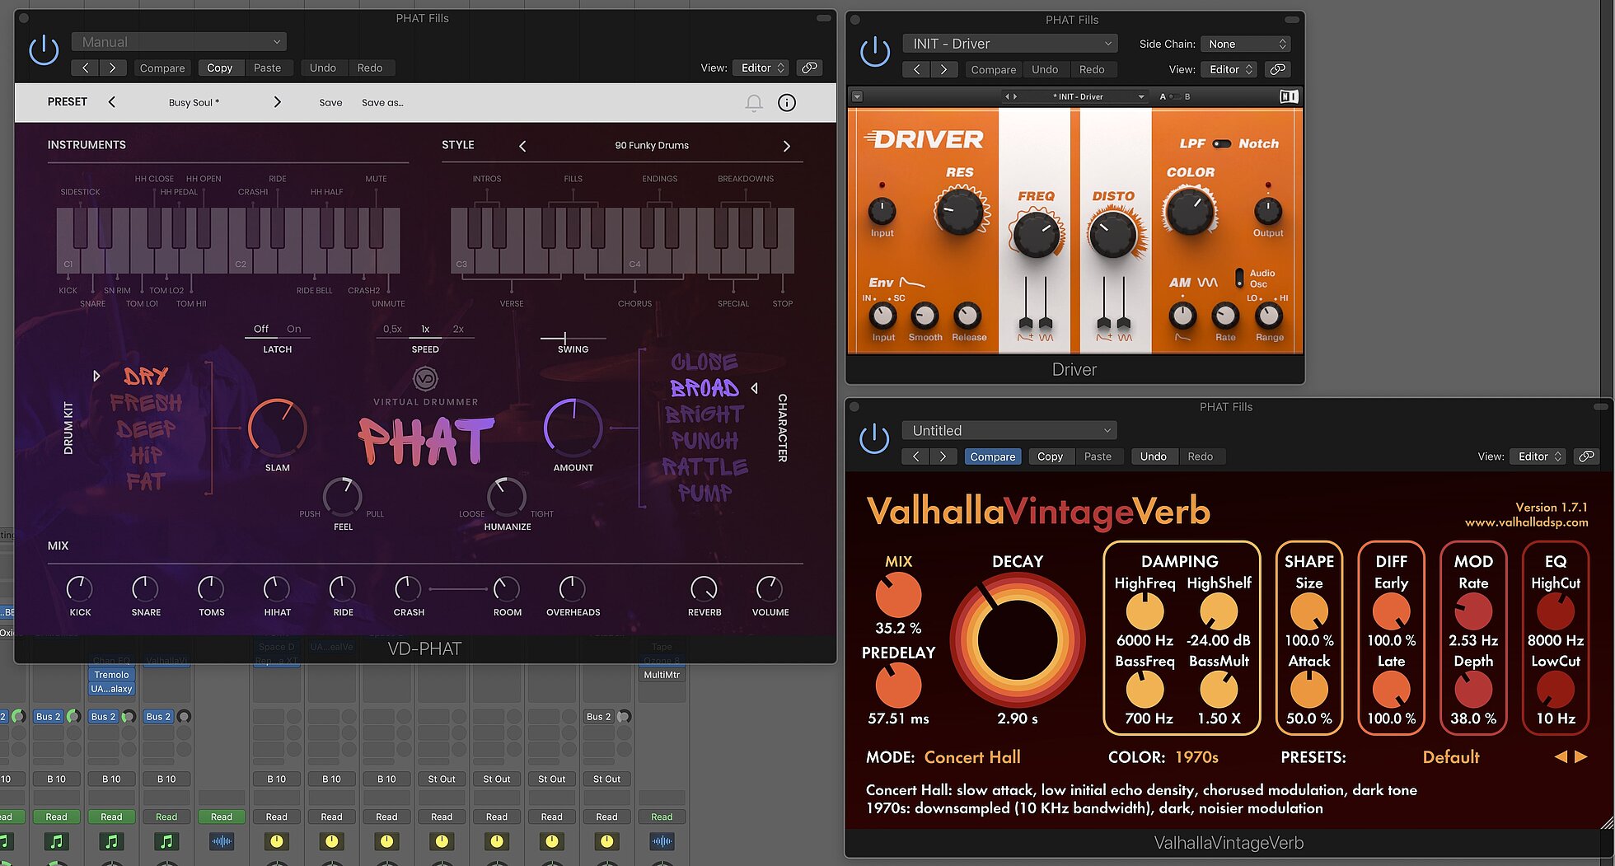1615x866 pixels.
Task: Click the SLAM knob
Action: pyautogui.click(x=278, y=428)
